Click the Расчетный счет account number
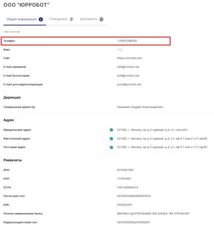 pos(133,196)
